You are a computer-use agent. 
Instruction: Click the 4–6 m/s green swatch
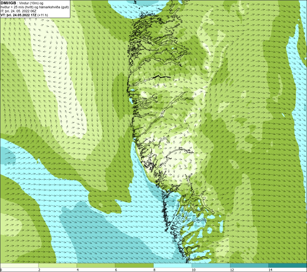pyautogui.click(x=96, y=265)
